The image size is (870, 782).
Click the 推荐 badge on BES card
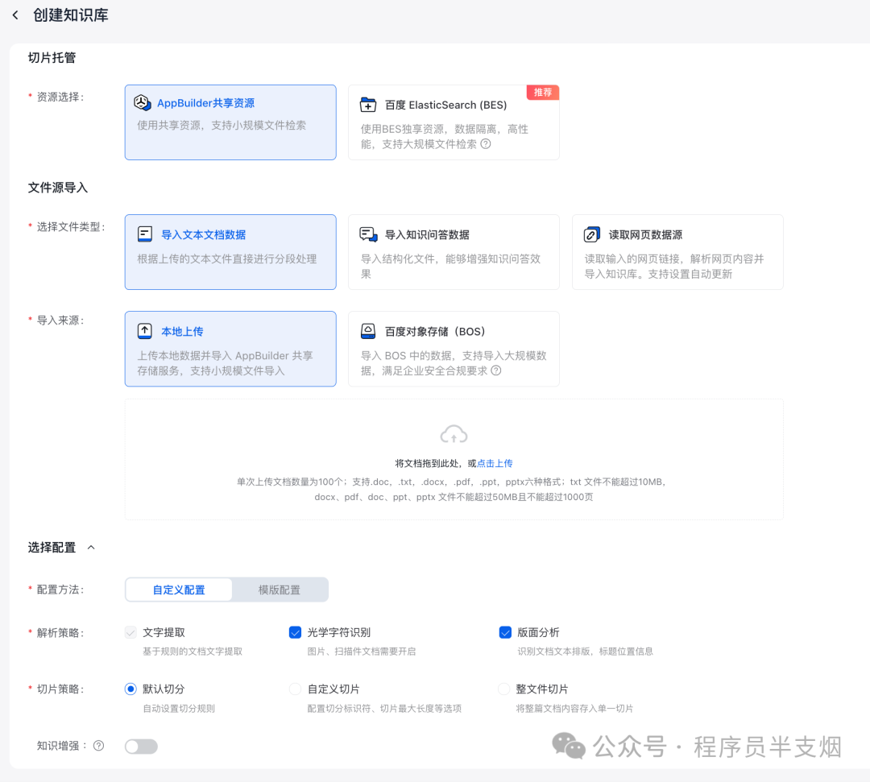543,92
